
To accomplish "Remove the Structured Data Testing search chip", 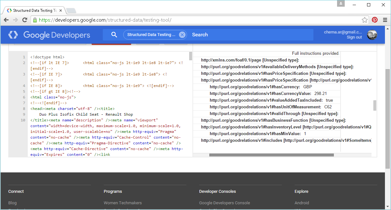I will pos(182,35).
